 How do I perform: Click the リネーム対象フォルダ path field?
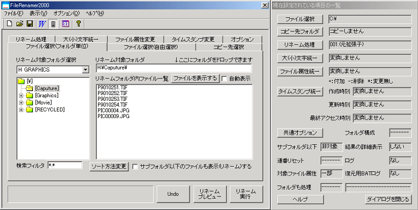coord(174,68)
